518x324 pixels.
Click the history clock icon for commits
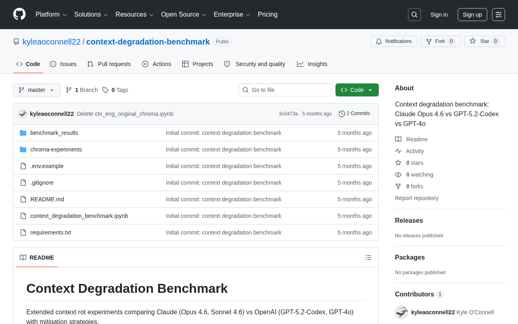pos(342,114)
